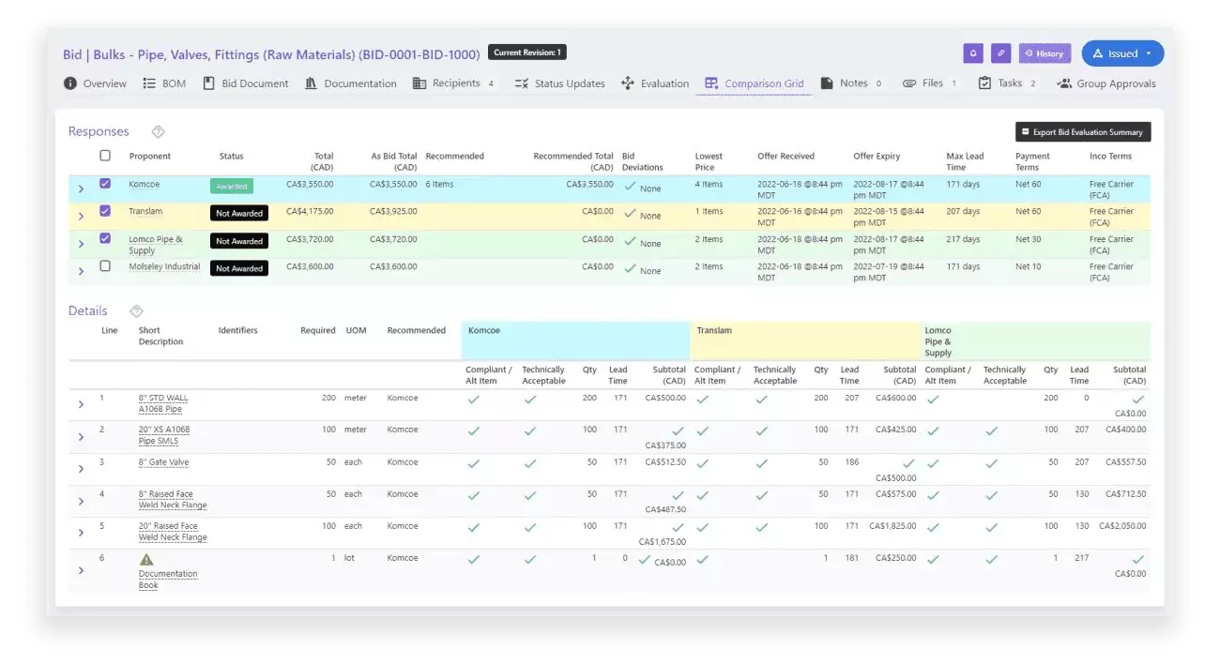The width and height of the screenshot is (1220, 664).
Task: Expand detail line 4 row
Action: [81, 501]
